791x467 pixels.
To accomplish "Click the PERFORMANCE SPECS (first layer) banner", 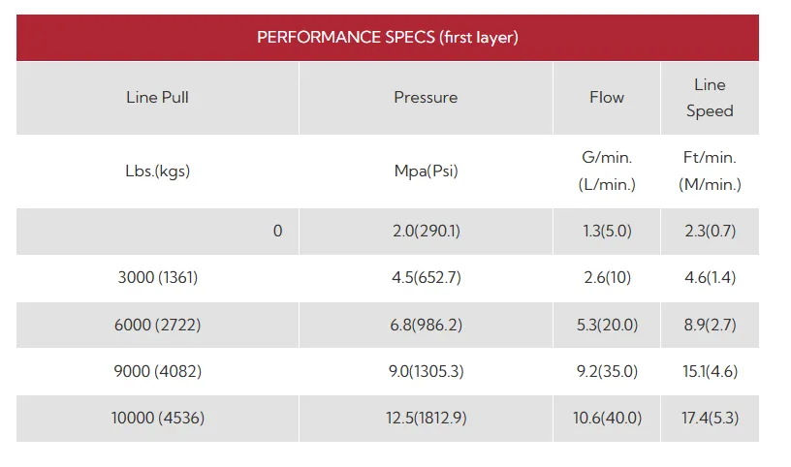I will (388, 38).
